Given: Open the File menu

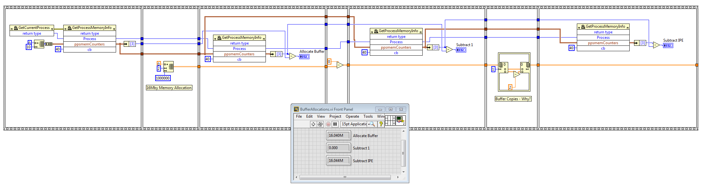Looking at the screenshot, I should coord(299,116).
